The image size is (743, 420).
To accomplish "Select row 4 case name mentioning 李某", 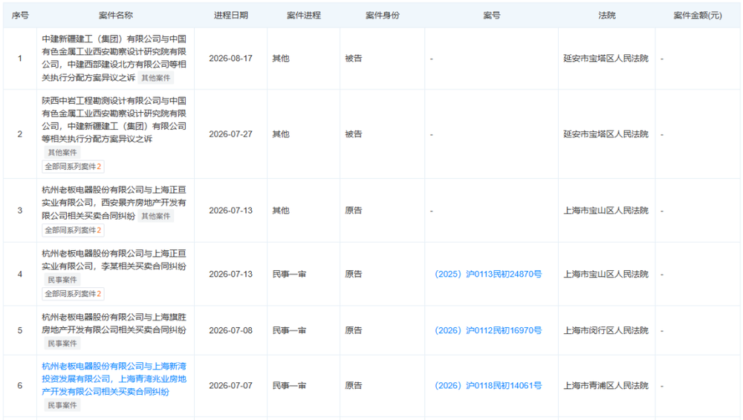I will pyautogui.click(x=114, y=260).
